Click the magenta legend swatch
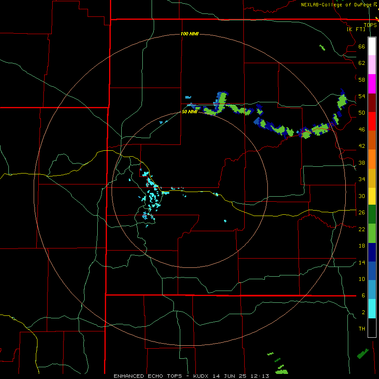This screenshot has width=379, height=379. [372, 84]
